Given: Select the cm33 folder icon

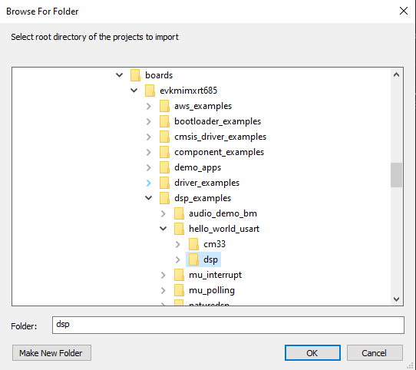Looking at the screenshot, I should pyautogui.click(x=193, y=244).
